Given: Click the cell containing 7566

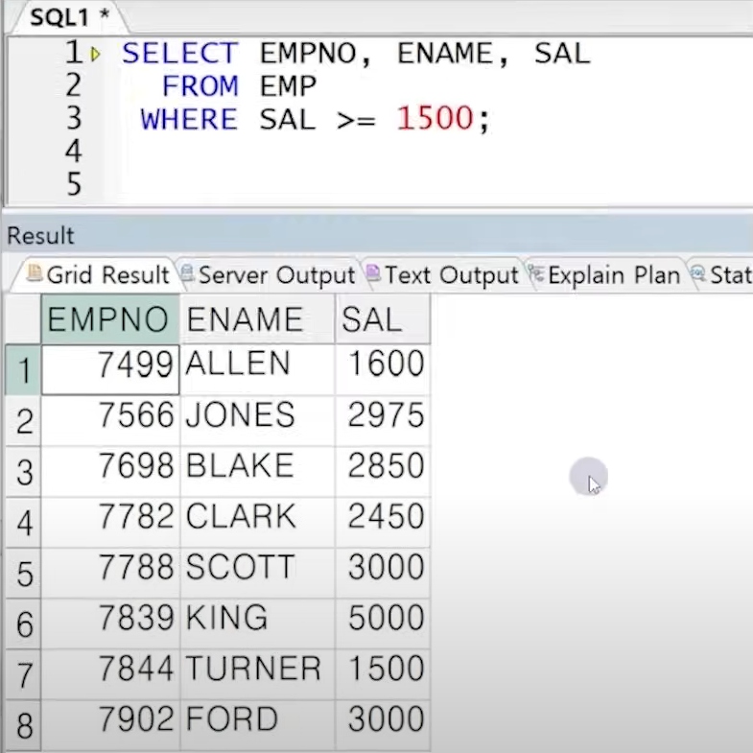Looking at the screenshot, I should (110, 421).
